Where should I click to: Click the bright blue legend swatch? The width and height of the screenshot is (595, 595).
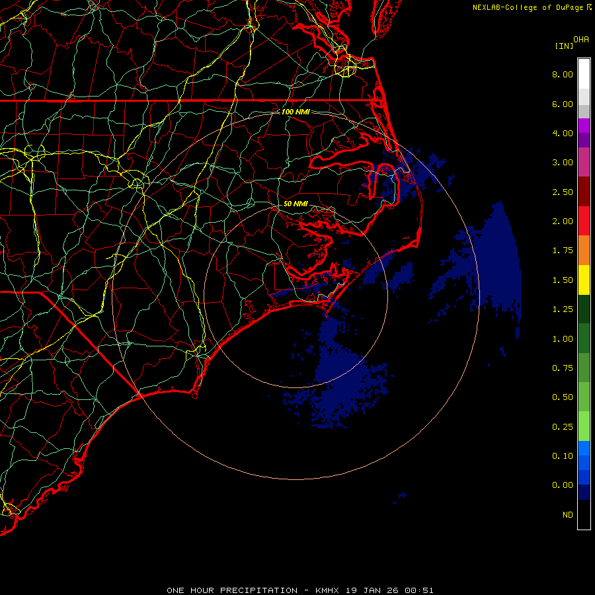tap(584, 448)
